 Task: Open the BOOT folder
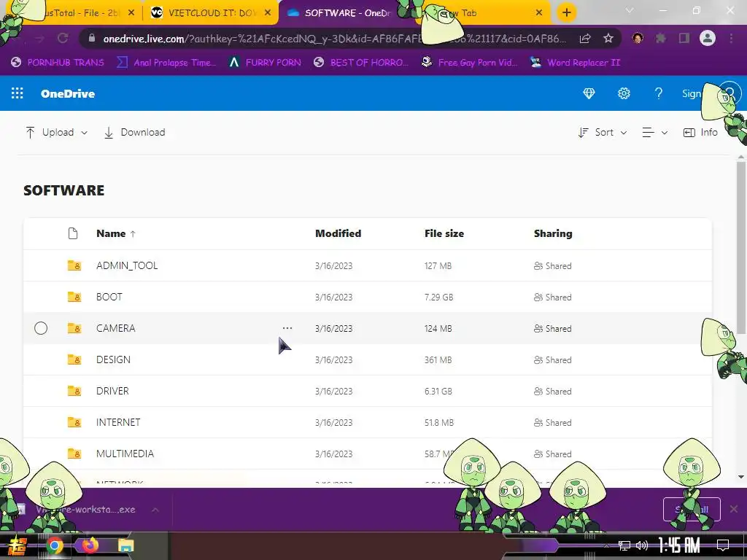(109, 297)
